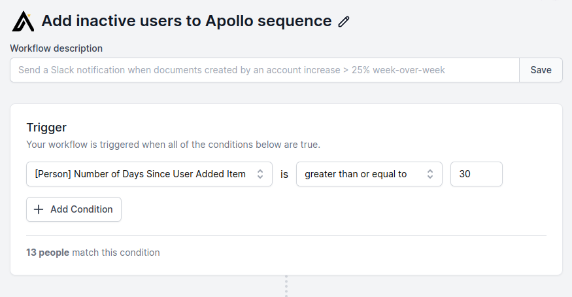Image resolution: width=572 pixels, height=297 pixels.
Task: Click the threshold value field showing 30
Action: click(476, 174)
